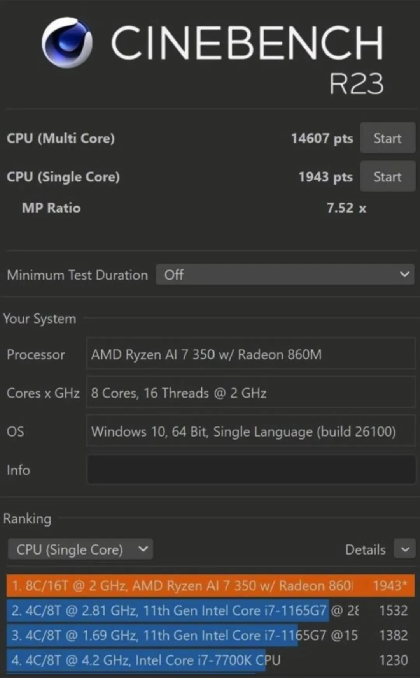Open the CPU (Single Core) ranking selector

[80, 549]
